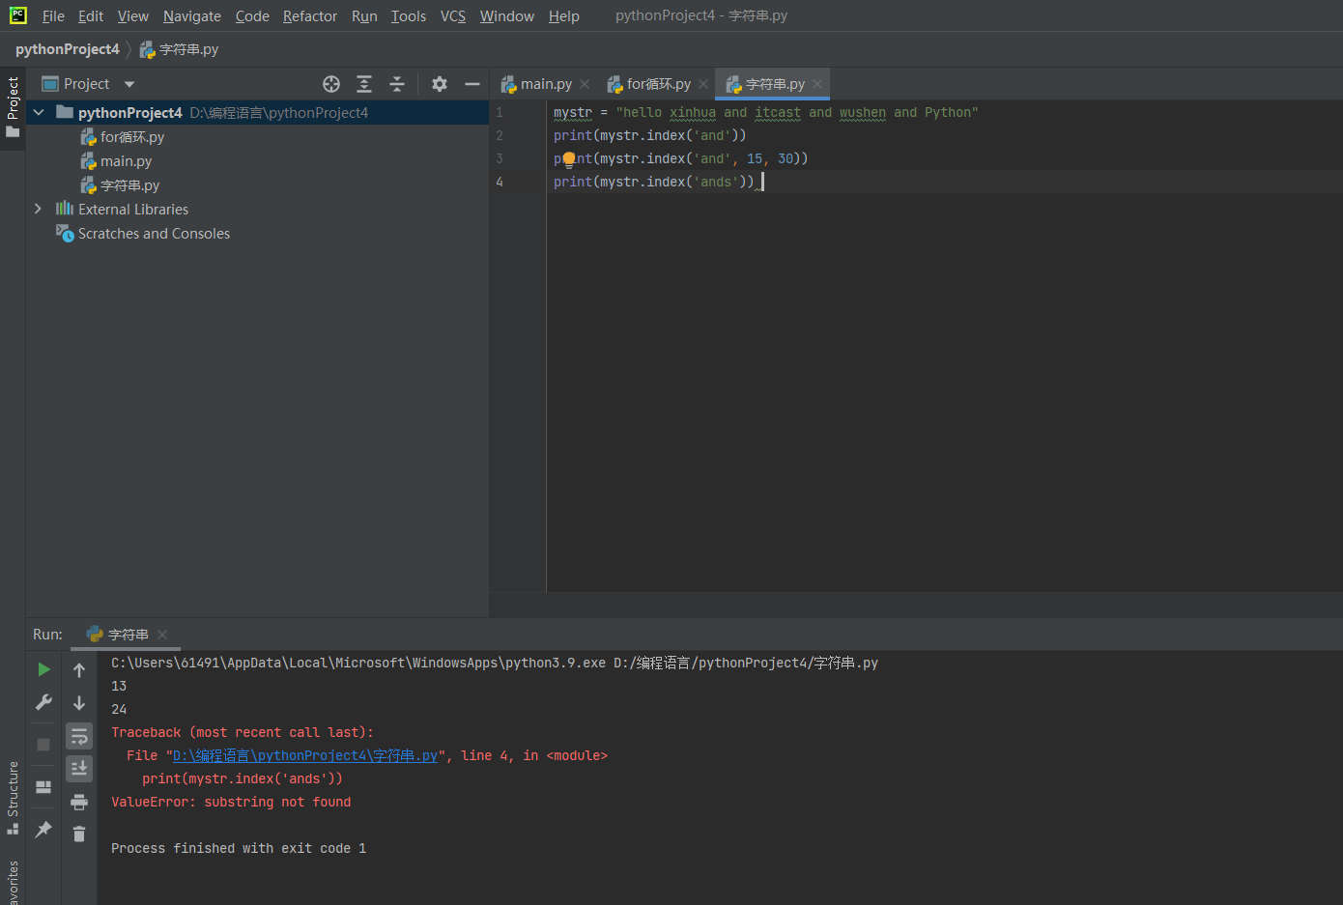Image resolution: width=1343 pixels, height=905 pixels.
Task: Select for循环.py in the project tree
Action: click(132, 137)
